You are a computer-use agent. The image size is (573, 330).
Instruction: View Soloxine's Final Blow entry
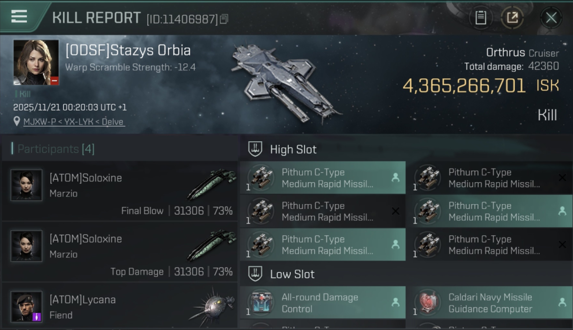[119, 191]
